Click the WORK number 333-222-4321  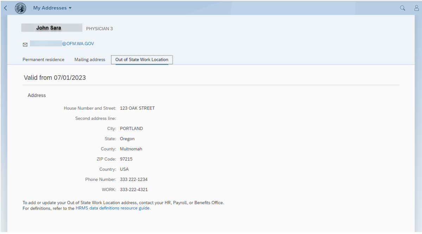pos(134,190)
